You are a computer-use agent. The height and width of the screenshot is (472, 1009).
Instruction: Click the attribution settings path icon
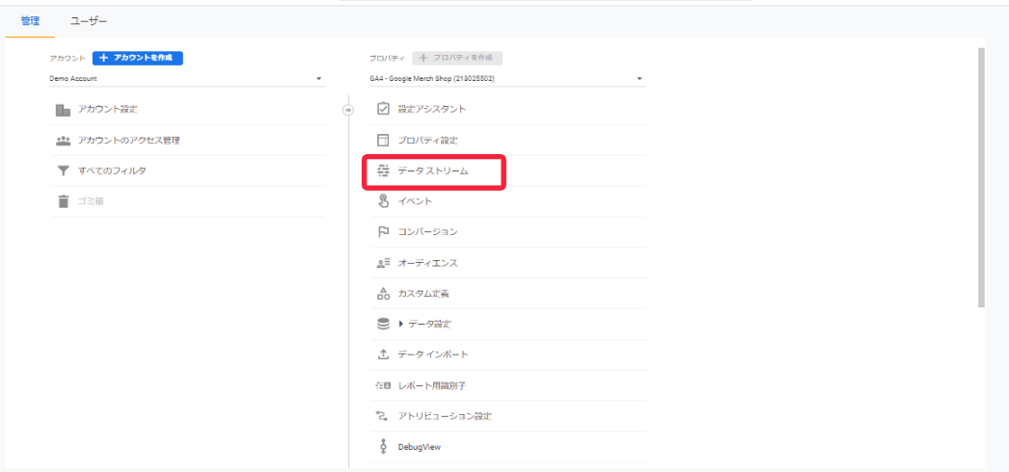point(383,416)
